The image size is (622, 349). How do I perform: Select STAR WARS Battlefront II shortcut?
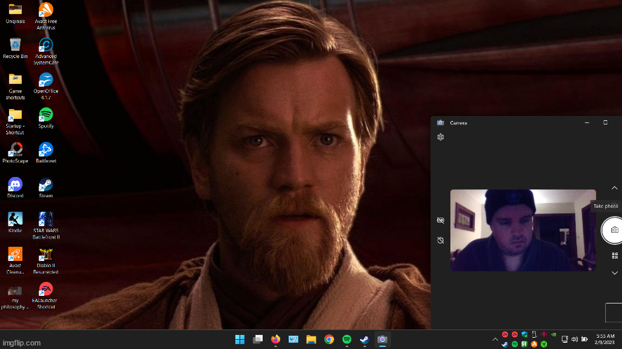point(46,225)
